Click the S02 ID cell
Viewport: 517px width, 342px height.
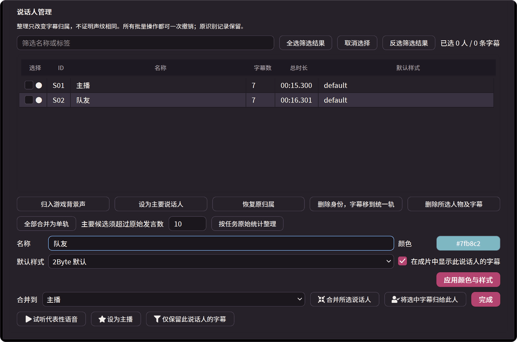tap(58, 100)
